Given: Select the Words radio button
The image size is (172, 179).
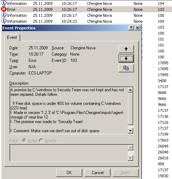Looking at the screenshot, I should [x=41, y=141].
